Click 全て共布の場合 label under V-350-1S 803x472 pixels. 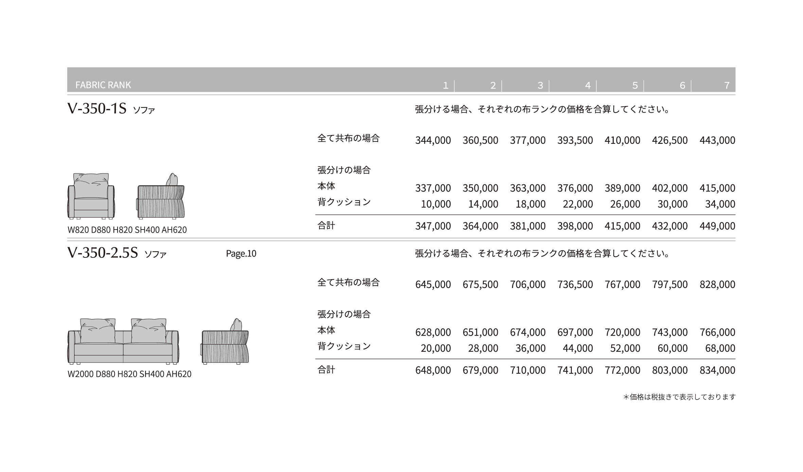click(x=348, y=138)
